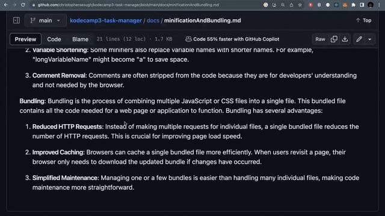
Task: Click the '21 lines (12 loc) · 1.7 KB' text
Action: click(x=134, y=39)
